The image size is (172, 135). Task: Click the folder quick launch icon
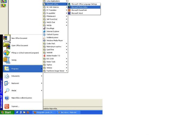pos(24,112)
